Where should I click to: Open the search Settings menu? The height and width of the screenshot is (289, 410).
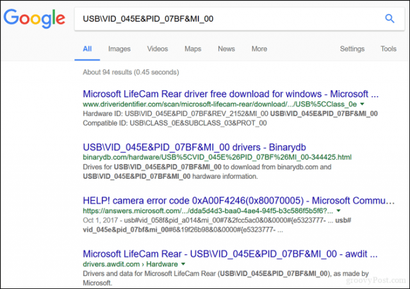click(352, 49)
